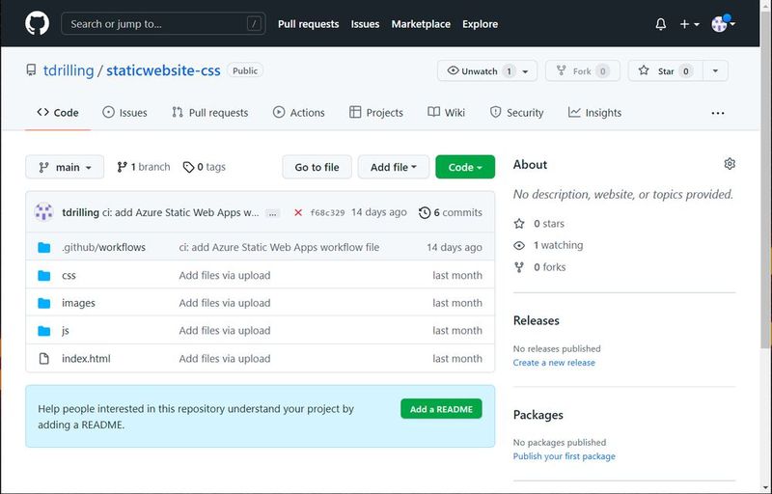Viewport: 772px width, 494px height.
Task: Click the Add a README button
Action: (441, 409)
